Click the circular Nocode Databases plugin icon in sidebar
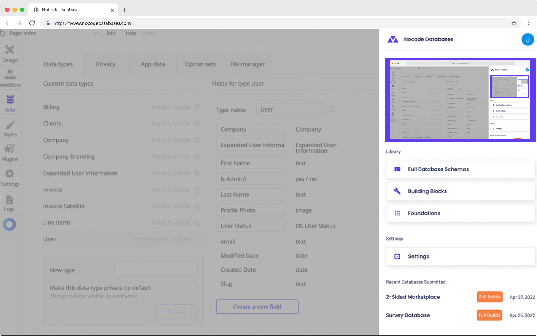Image resolution: width=537 pixels, height=336 pixels. point(10,224)
